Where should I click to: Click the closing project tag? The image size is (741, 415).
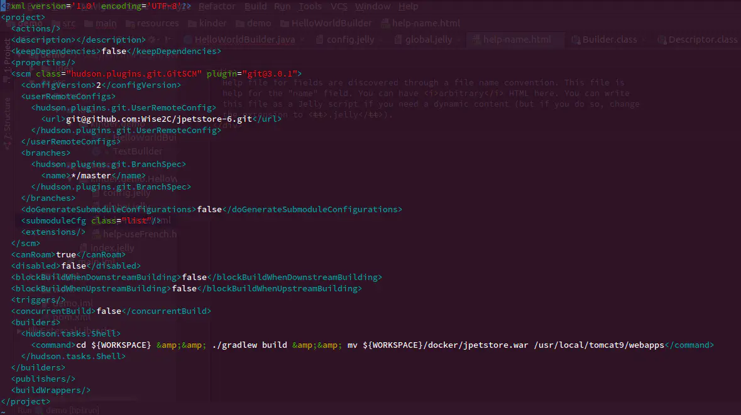[26, 401]
